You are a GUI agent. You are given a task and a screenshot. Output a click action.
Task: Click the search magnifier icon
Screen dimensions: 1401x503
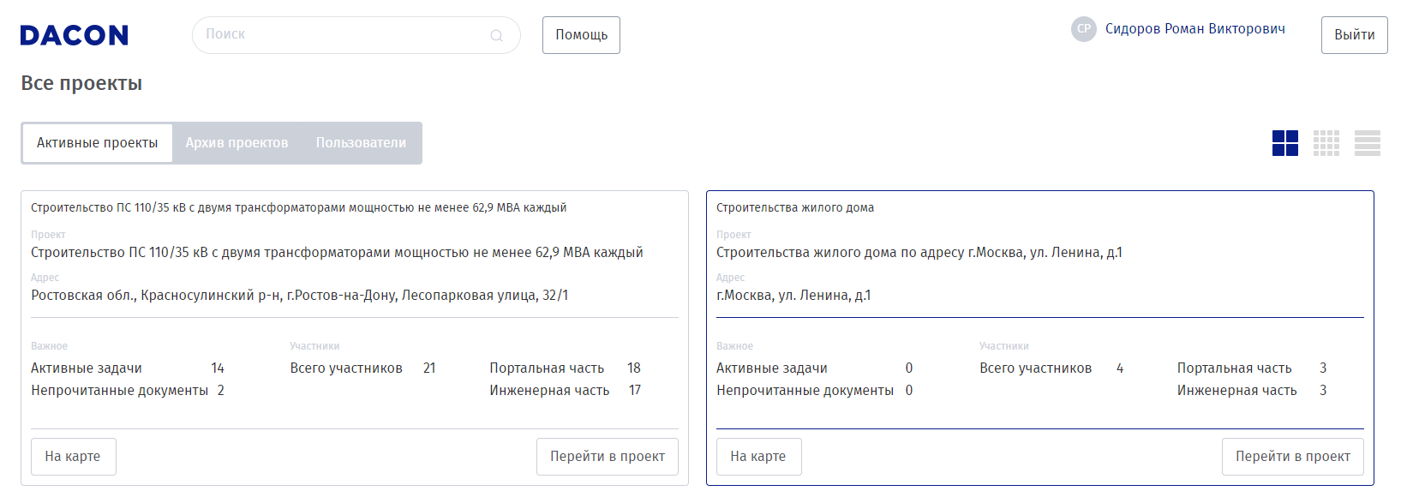tap(496, 35)
